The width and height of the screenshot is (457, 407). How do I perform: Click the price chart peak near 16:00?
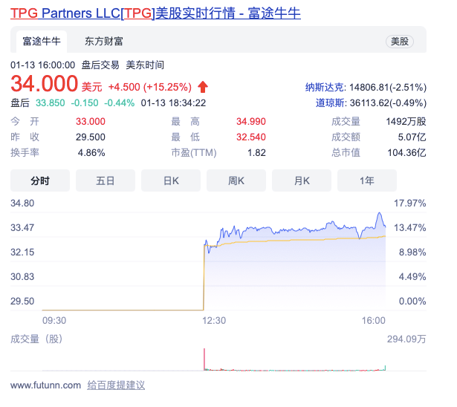coord(380,214)
